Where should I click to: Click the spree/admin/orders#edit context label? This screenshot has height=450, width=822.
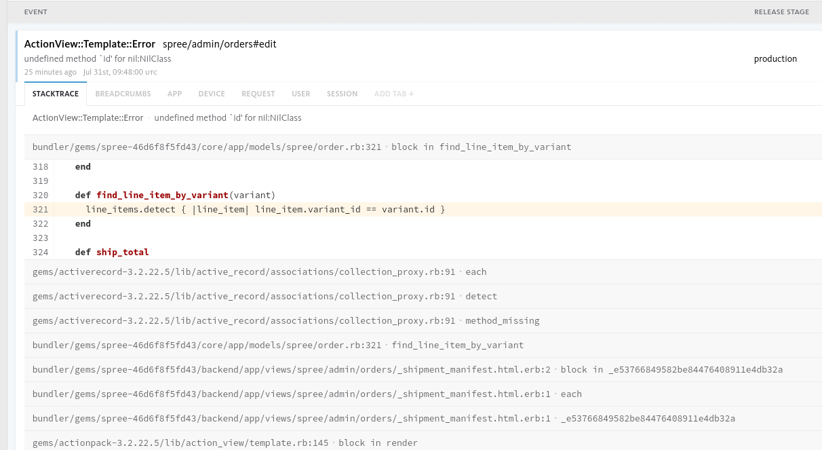coord(220,44)
